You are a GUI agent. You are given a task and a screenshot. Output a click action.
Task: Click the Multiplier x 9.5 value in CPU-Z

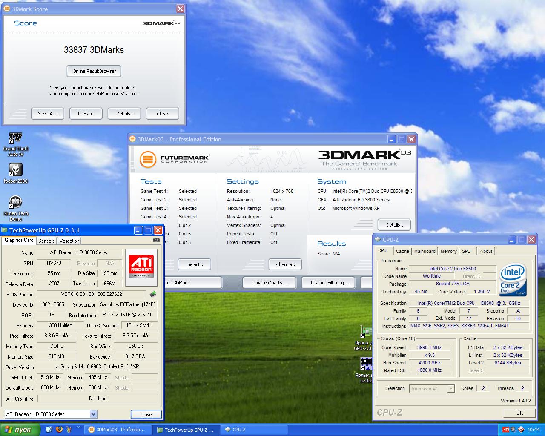pyautogui.click(x=429, y=355)
